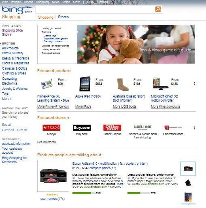Expand more thumbnails below the talked-about products
This screenshot has width=206, height=208.
pos(188,204)
